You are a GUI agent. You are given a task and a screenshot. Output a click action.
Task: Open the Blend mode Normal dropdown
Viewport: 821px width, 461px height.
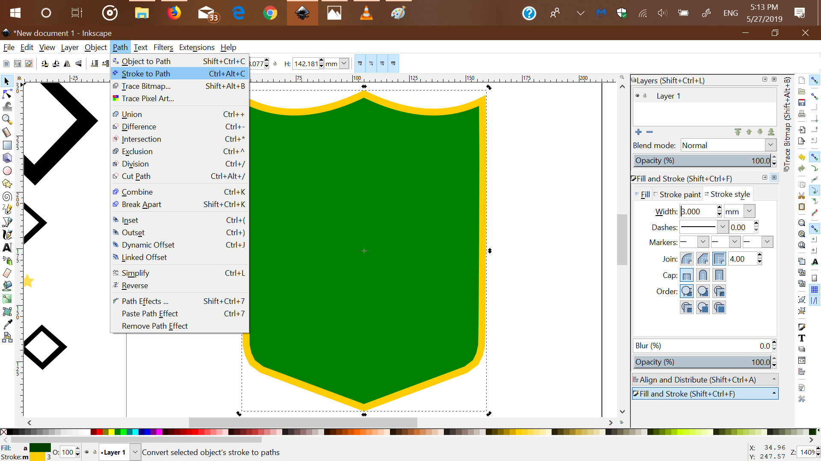click(771, 145)
